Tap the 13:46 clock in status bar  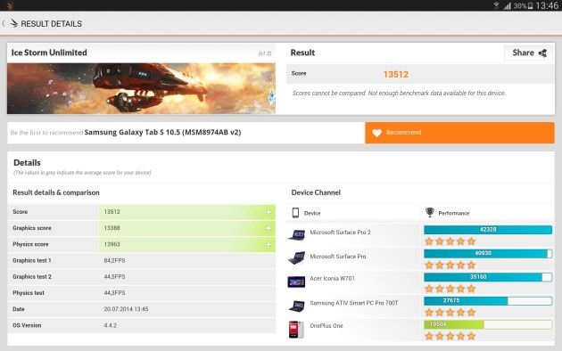tap(548, 5)
